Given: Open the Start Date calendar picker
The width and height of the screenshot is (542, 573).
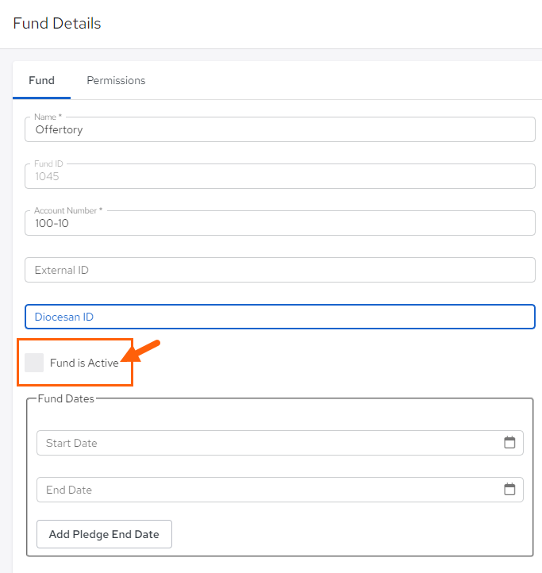Looking at the screenshot, I should click(509, 443).
